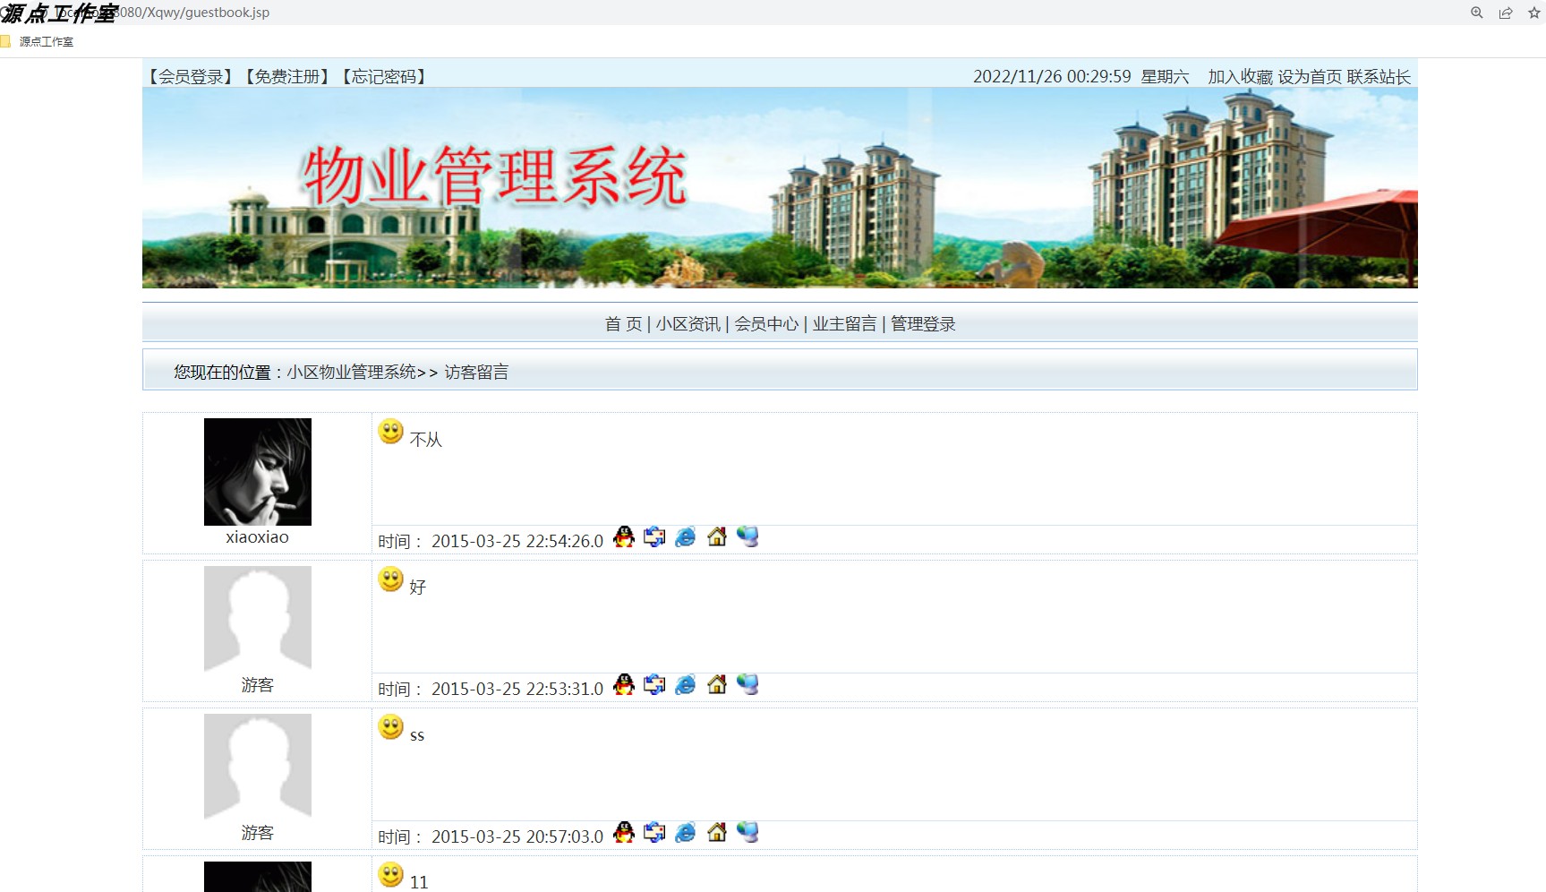Screen dimensions: 1546x892
Task: Click username text xiaoxiao
Action: click(258, 537)
